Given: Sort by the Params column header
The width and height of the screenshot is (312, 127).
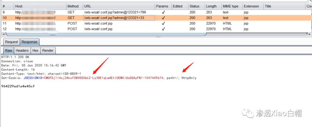Looking at the screenshot, I should 163,6.
